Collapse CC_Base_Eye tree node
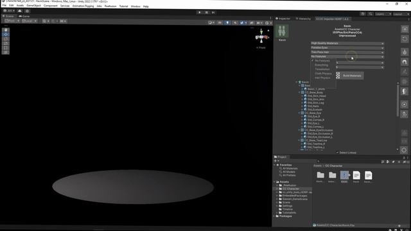The image size is (411, 231). pos(299,113)
